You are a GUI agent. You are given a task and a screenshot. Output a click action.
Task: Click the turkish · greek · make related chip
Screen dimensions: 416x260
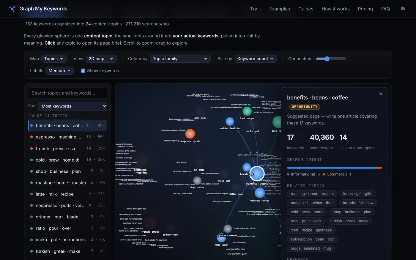tap(349, 221)
